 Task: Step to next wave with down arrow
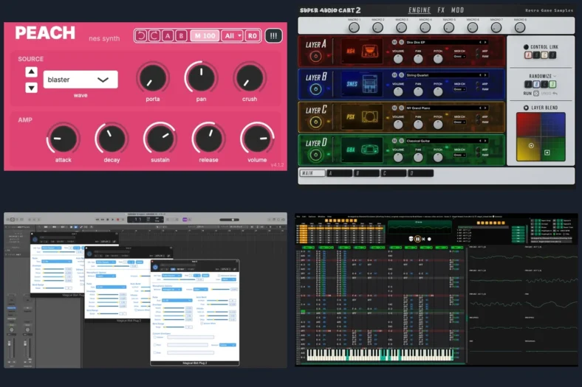[31, 88]
